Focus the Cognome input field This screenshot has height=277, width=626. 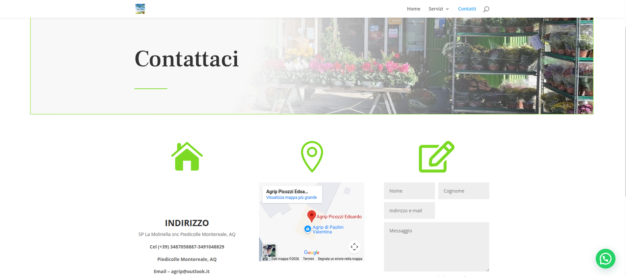point(464,191)
